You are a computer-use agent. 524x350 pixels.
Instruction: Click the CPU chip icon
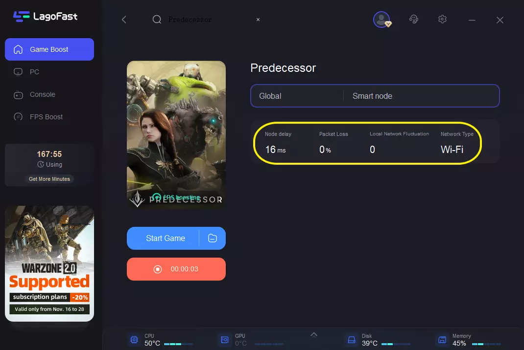pyautogui.click(x=134, y=340)
